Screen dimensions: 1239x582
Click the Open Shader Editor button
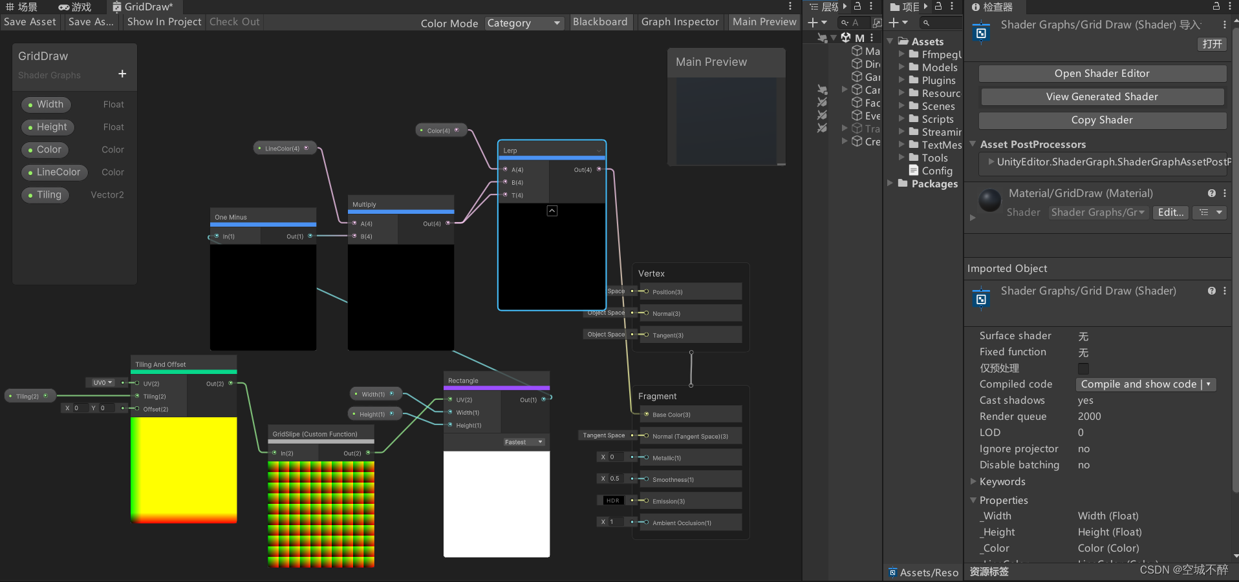tap(1102, 73)
